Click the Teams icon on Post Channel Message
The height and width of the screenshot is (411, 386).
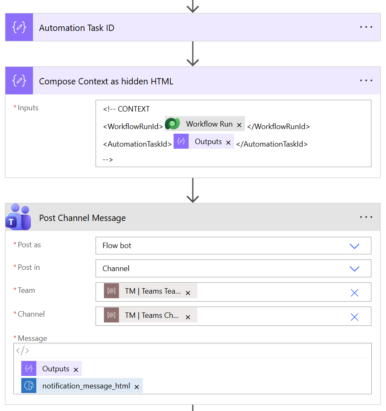(x=18, y=217)
